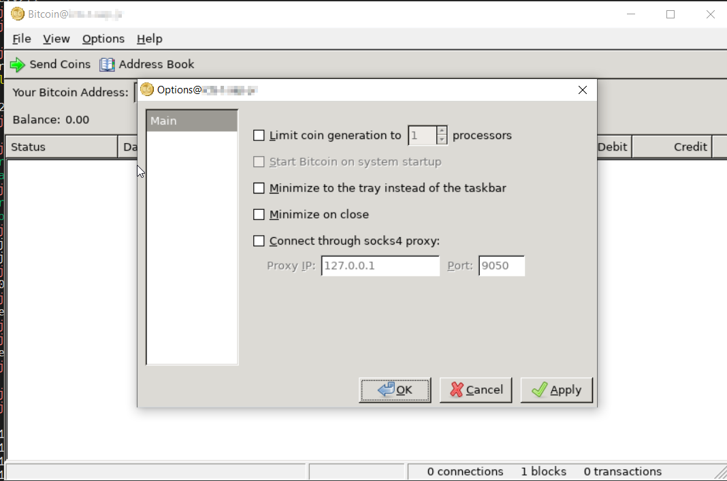Select the Send Coins toolbar icon
The width and height of the screenshot is (727, 481).
[18, 64]
